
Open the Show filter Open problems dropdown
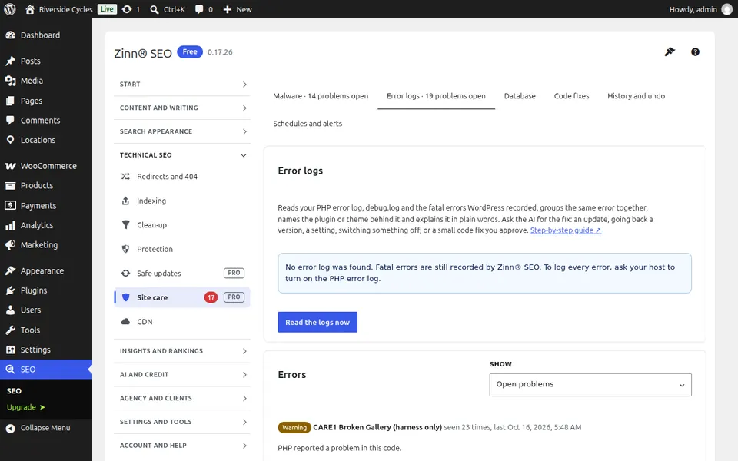590,385
